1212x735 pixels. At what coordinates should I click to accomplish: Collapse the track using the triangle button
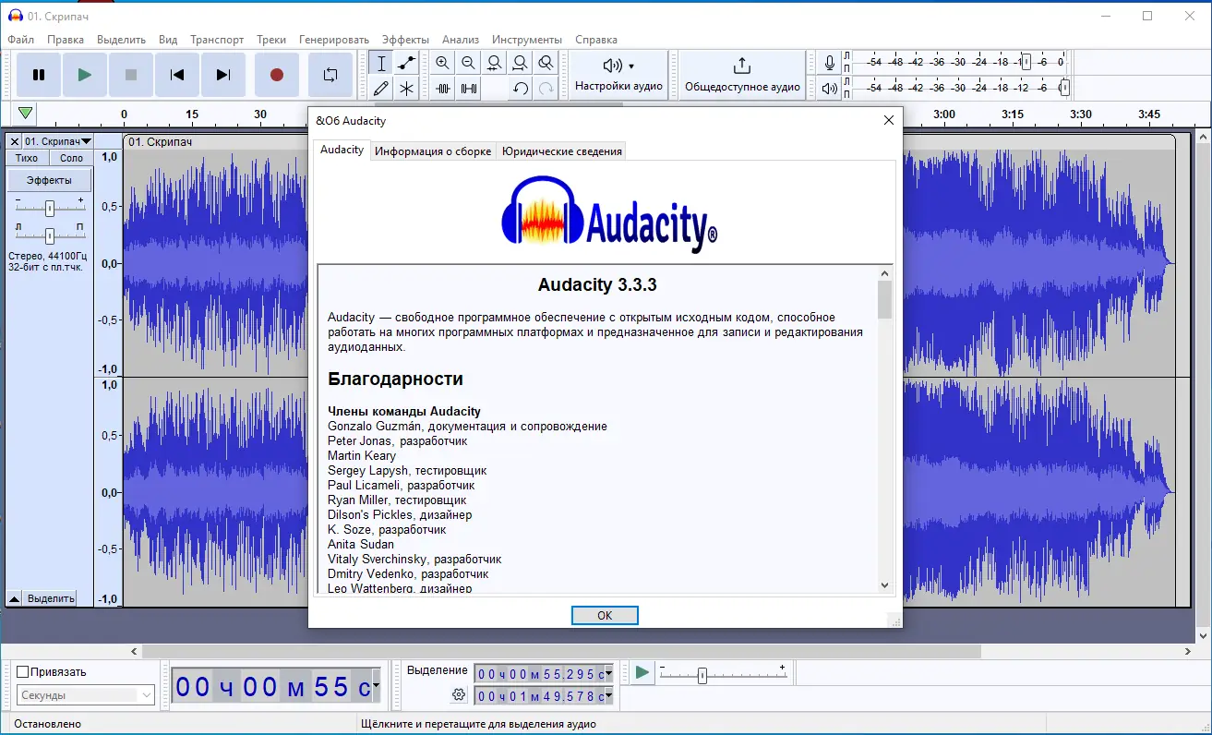coord(14,598)
